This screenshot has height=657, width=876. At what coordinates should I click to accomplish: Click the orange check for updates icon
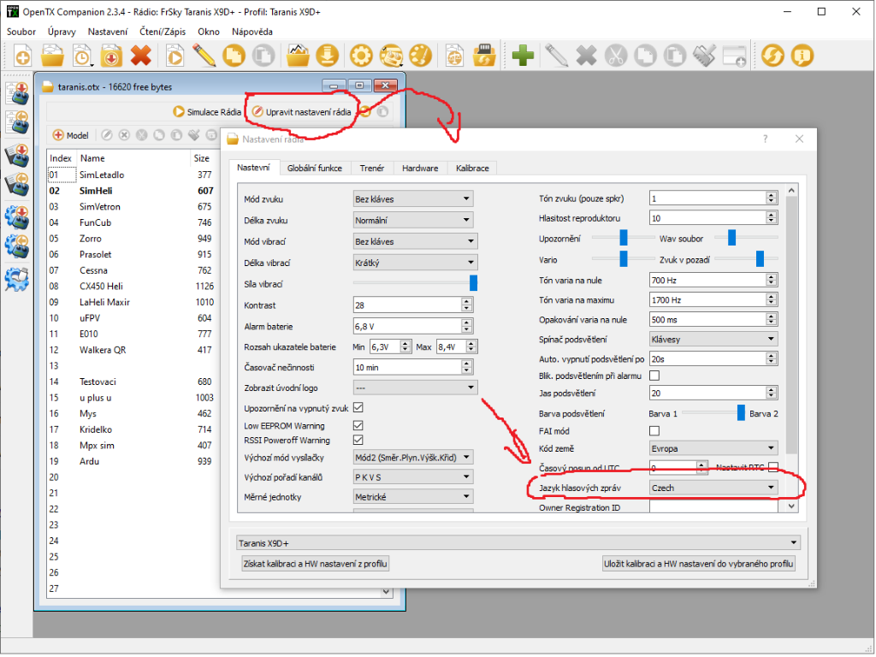772,56
